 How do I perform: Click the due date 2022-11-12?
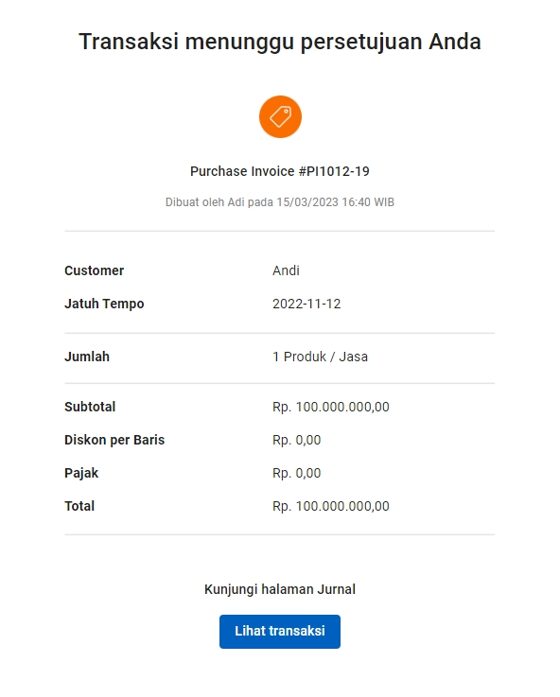(306, 304)
